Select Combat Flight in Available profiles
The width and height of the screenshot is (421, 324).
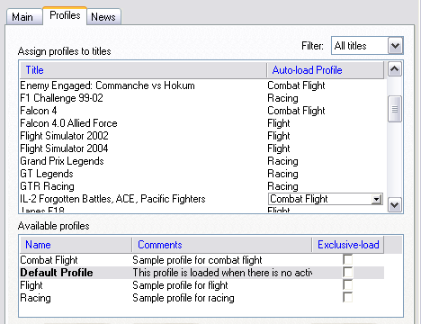click(x=49, y=260)
